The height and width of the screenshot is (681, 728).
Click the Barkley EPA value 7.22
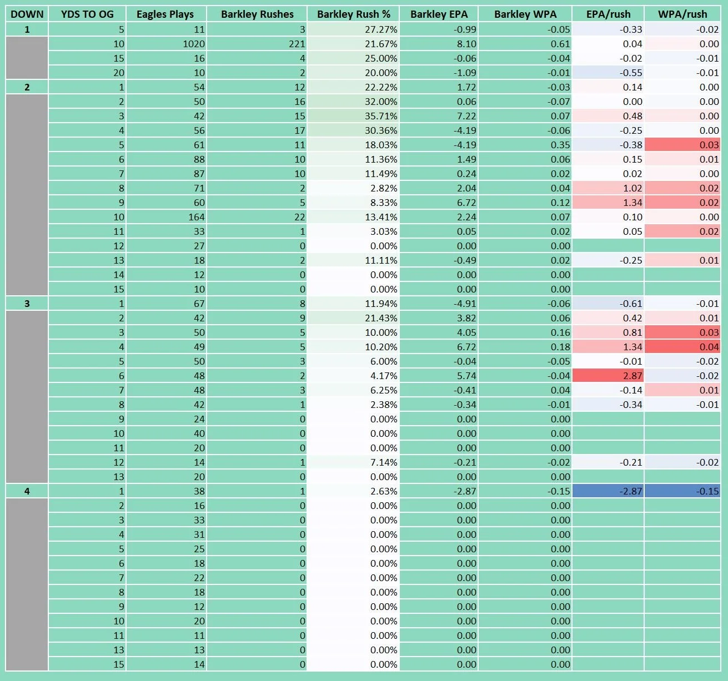pos(439,116)
